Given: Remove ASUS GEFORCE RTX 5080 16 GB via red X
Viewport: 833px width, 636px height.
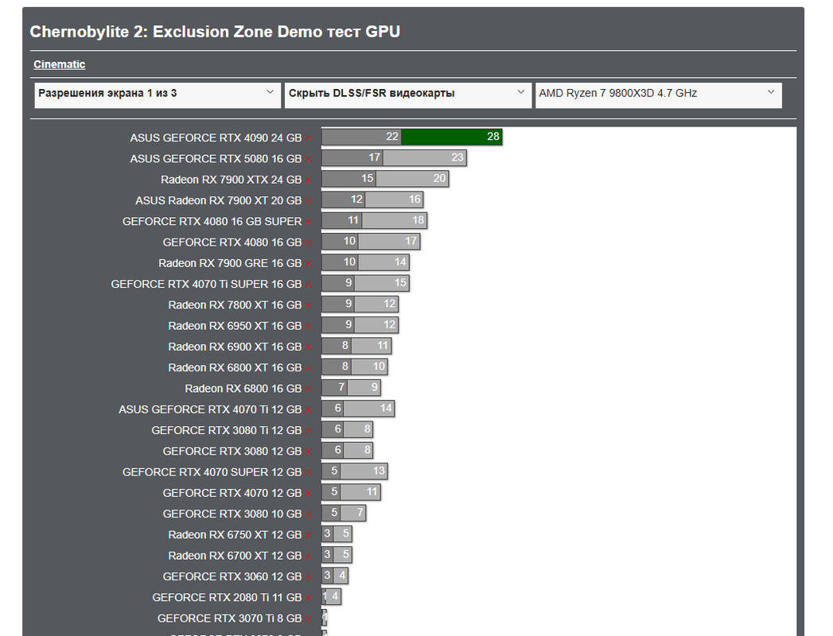Looking at the screenshot, I should click(309, 159).
